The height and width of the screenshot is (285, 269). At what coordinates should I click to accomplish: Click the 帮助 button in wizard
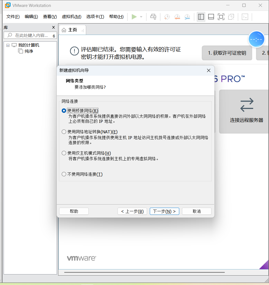(x=74, y=211)
